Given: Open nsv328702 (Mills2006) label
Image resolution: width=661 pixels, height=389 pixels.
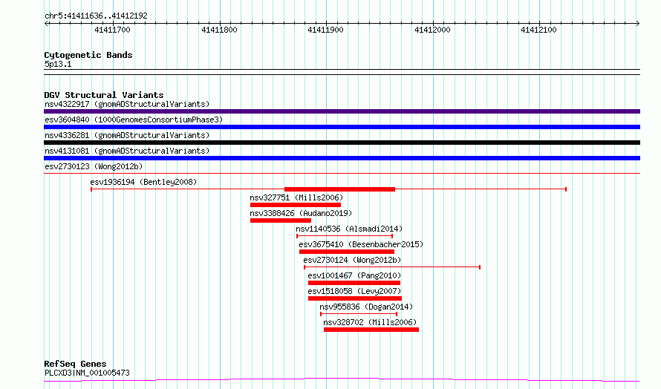Looking at the screenshot, I should tap(370, 322).
